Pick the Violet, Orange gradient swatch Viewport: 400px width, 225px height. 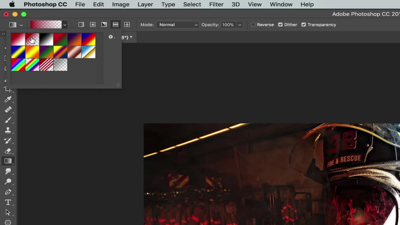[x=74, y=39]
